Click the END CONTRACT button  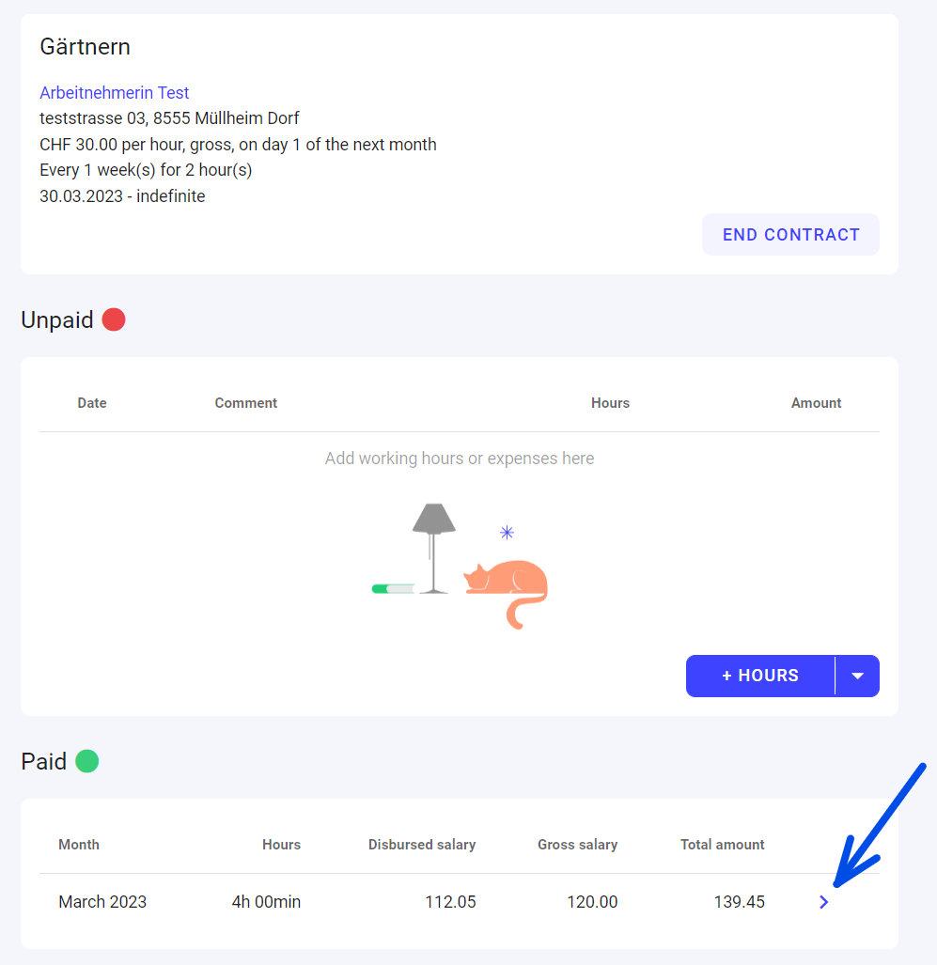click(790, 235)
